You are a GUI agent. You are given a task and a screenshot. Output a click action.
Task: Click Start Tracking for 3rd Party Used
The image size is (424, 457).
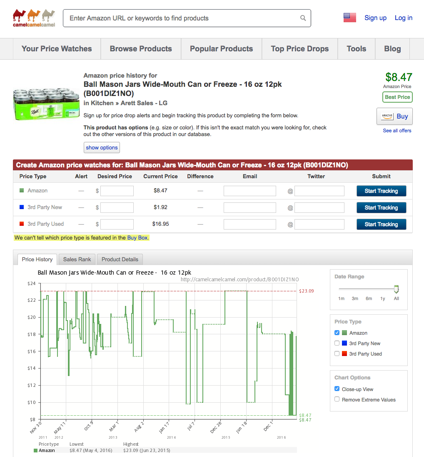pyautogui.click(x=381, y=224)
